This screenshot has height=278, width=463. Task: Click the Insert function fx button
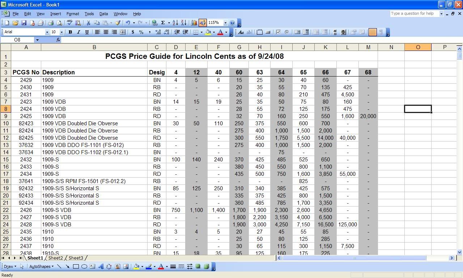[58, 40]
